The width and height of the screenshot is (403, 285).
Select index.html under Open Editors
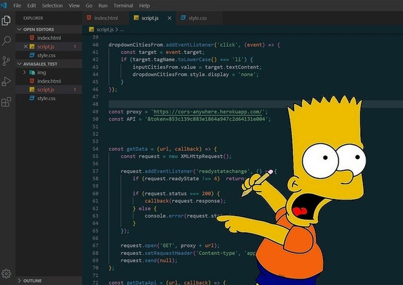pyautogui.click(x=49, y=38)
